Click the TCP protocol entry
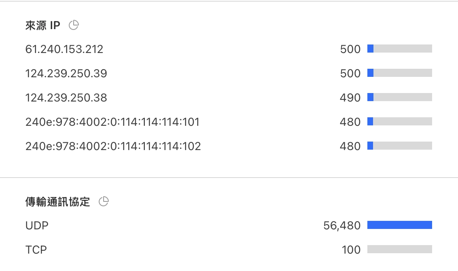 [x=36, y=250]
